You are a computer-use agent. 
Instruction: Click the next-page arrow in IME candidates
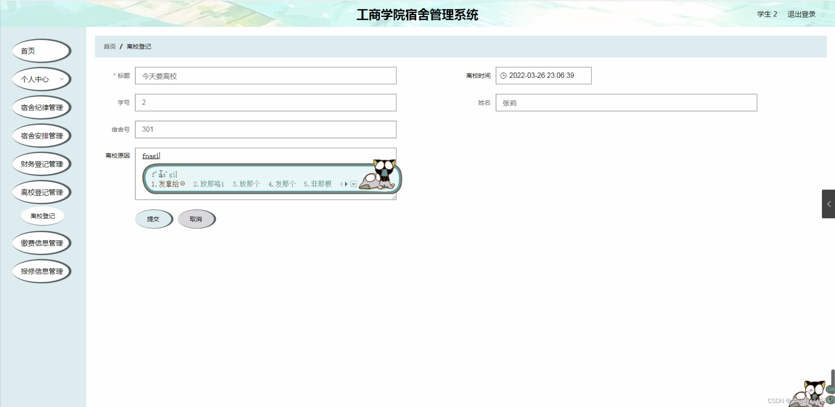[x=346, y=184]
